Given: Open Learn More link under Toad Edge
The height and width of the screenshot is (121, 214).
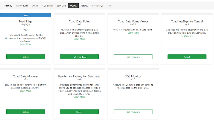Looking at the screenshot, I should (x=26, y=44).
